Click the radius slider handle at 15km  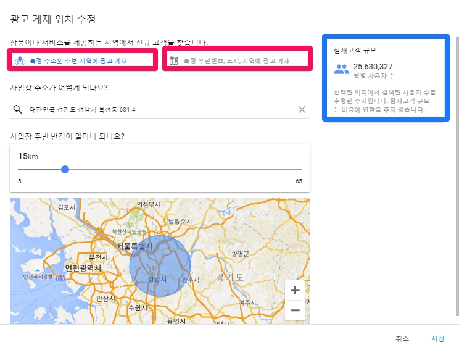[65, 169]
